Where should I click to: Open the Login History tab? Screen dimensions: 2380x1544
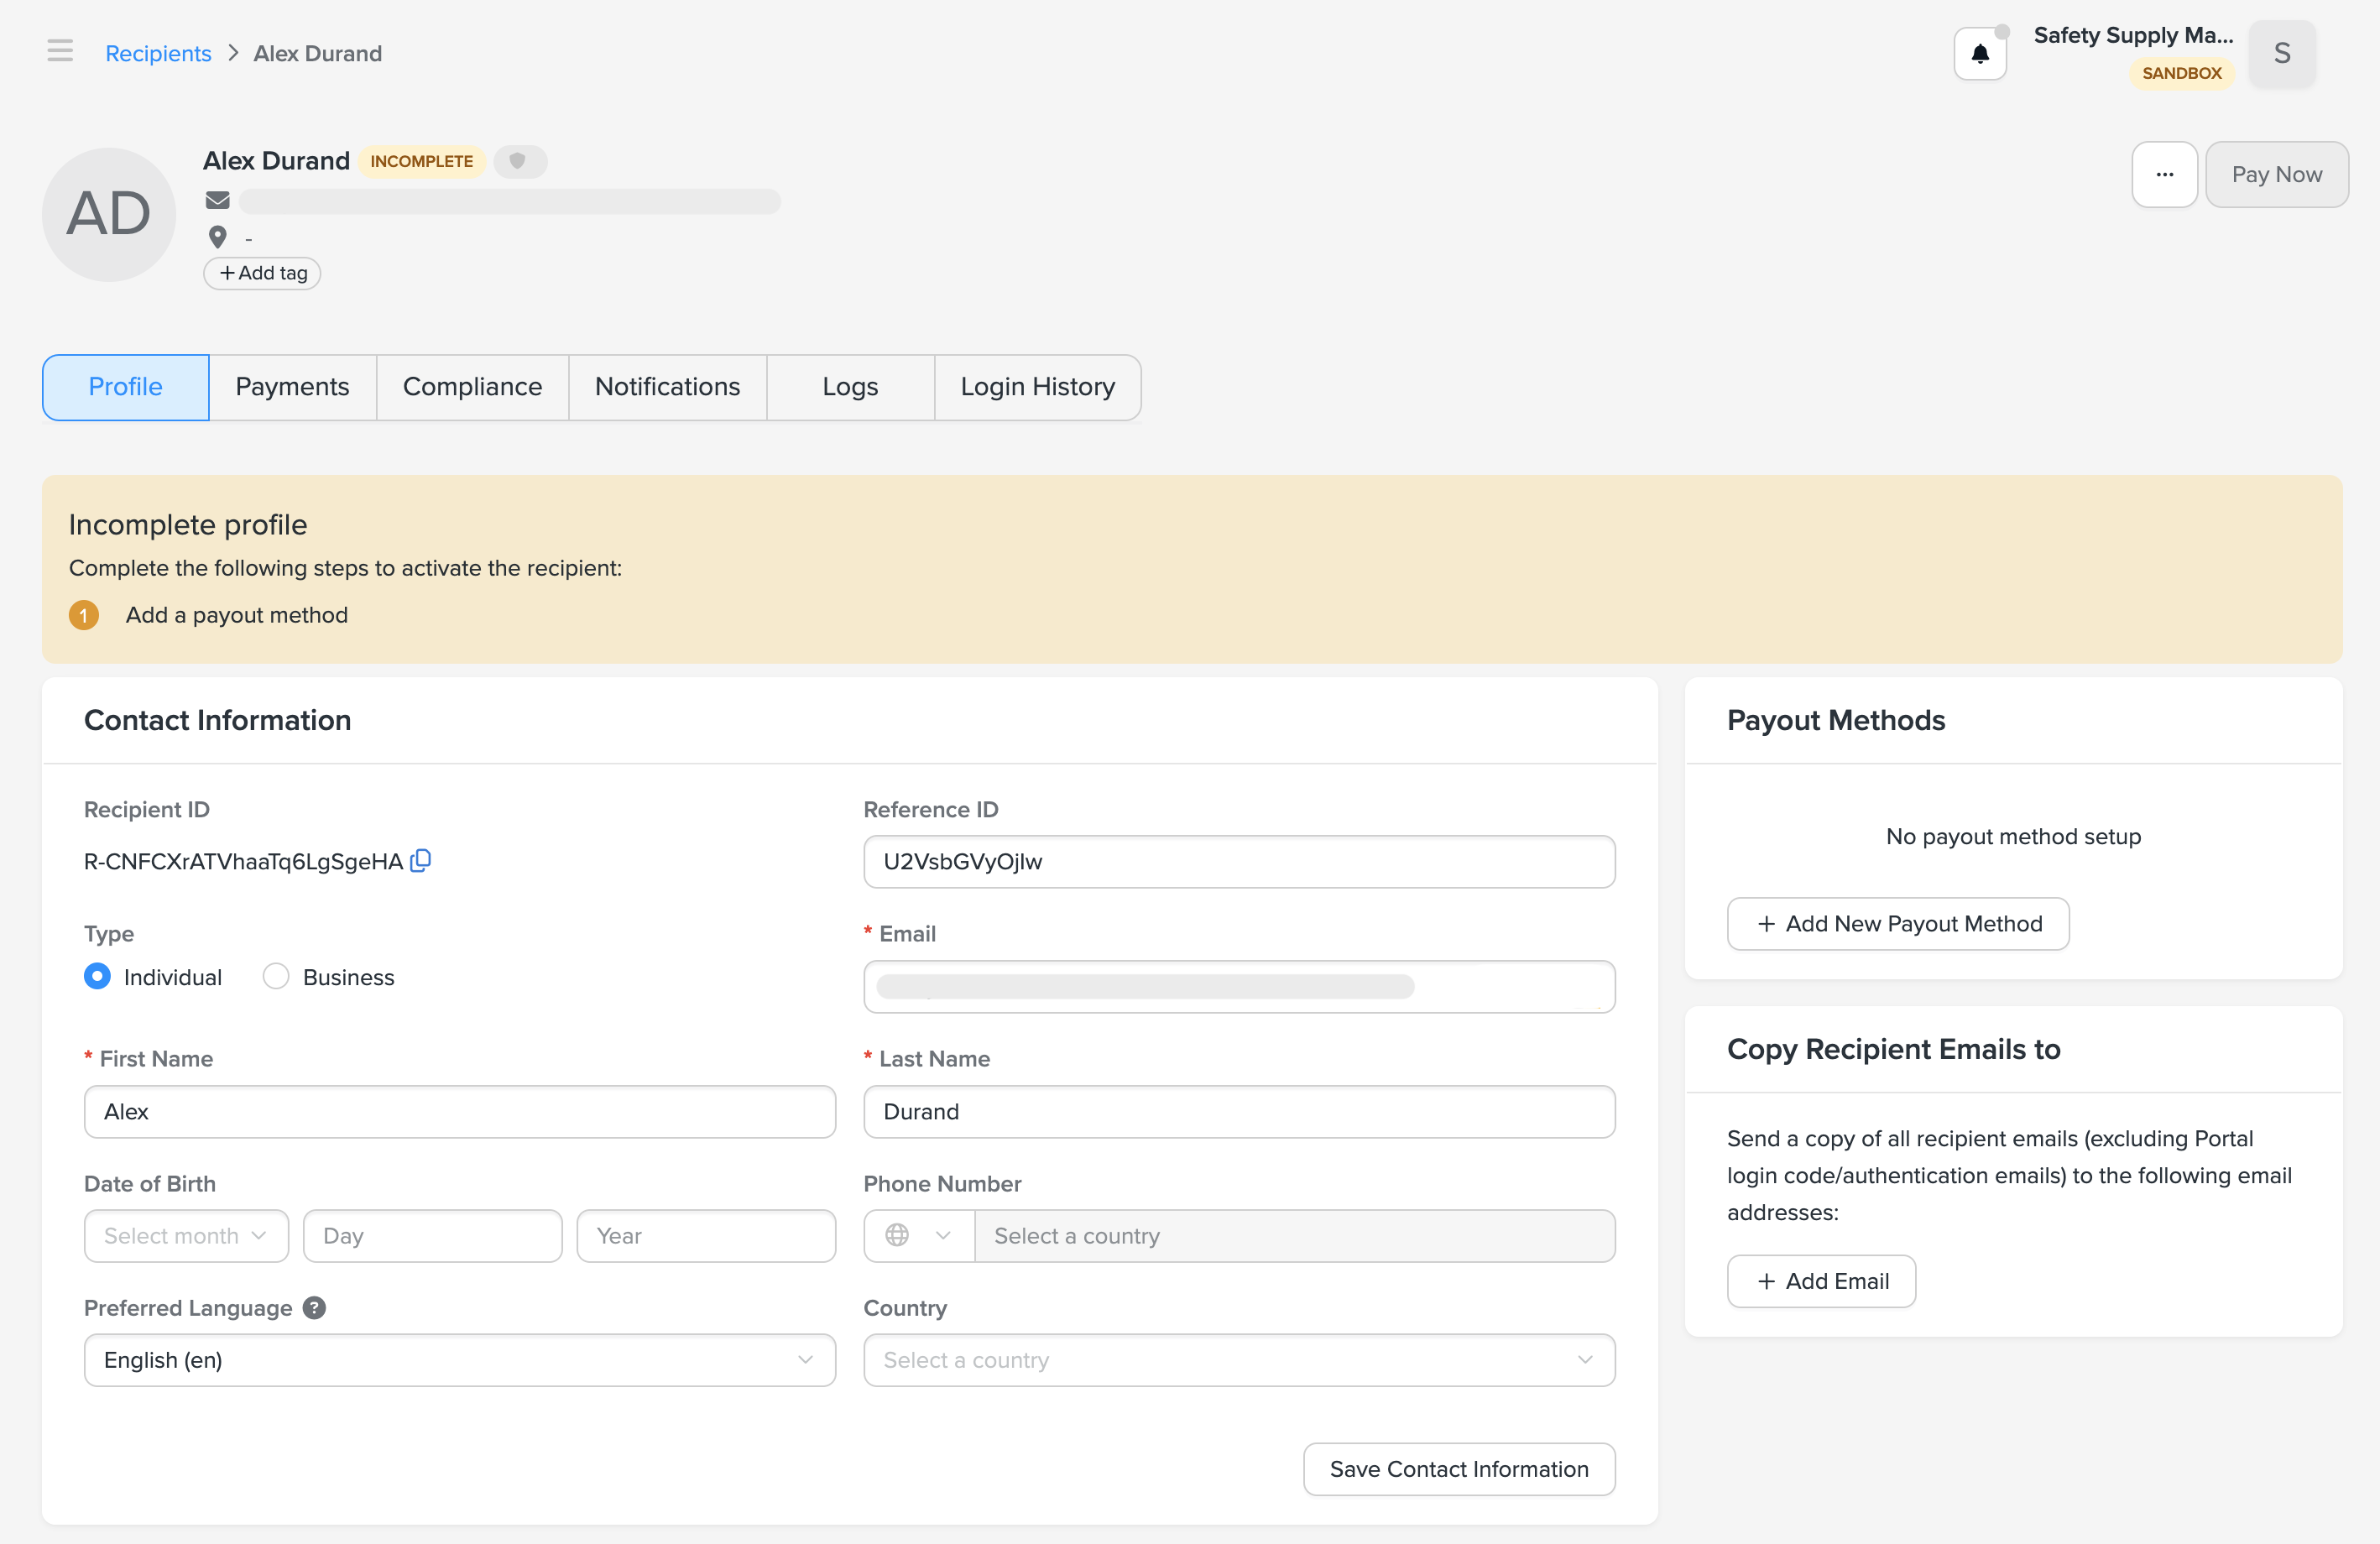point(1037,387)
